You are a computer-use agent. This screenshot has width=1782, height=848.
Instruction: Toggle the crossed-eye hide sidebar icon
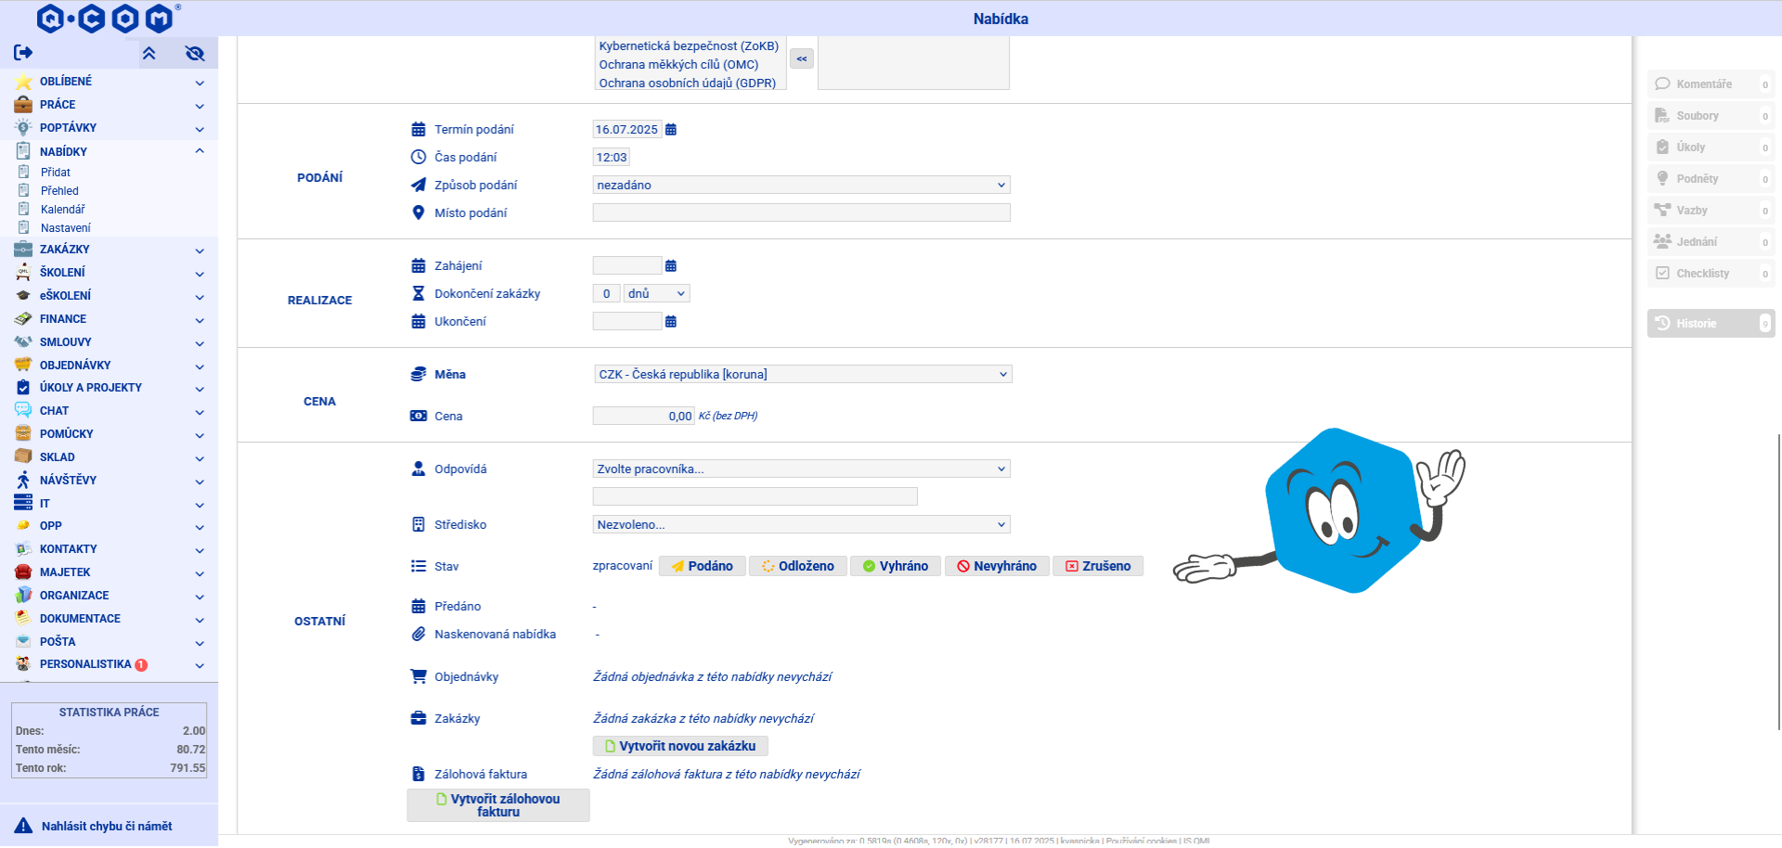tap(195, 54)
